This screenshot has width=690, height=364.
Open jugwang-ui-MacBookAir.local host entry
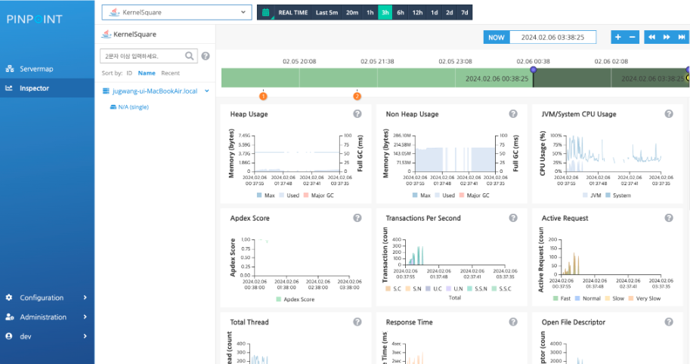155,91
